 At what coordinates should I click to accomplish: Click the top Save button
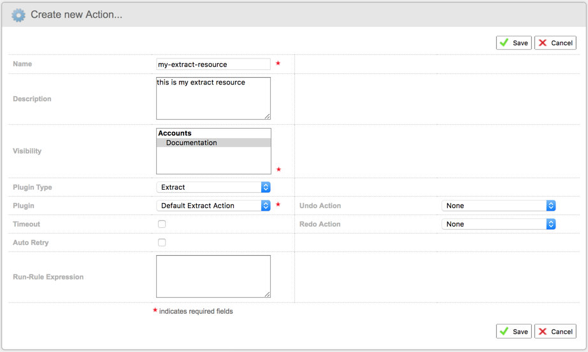click(513, 43)
